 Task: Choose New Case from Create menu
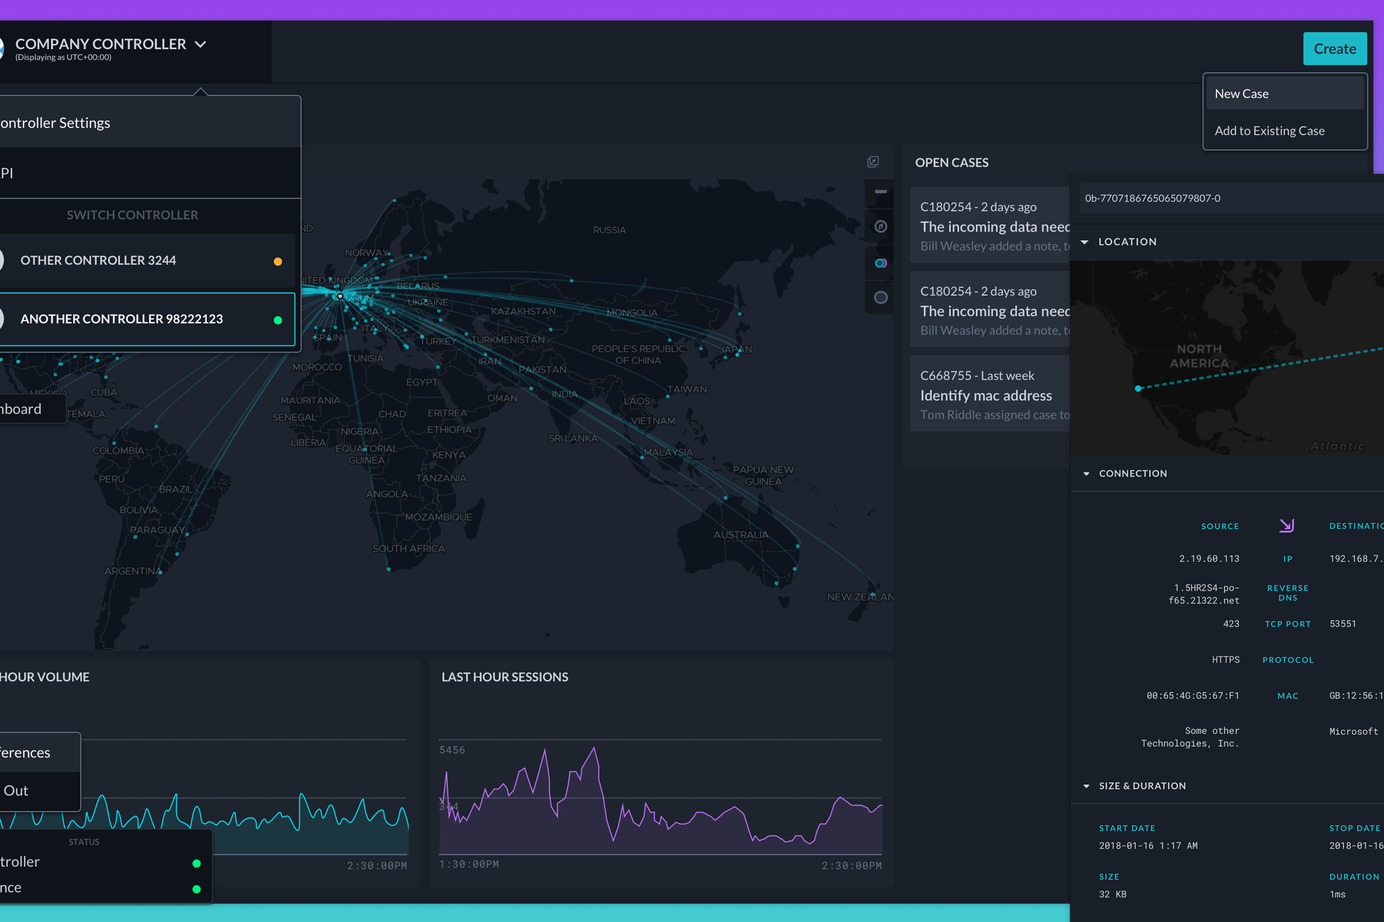[x=1285, y=93]
